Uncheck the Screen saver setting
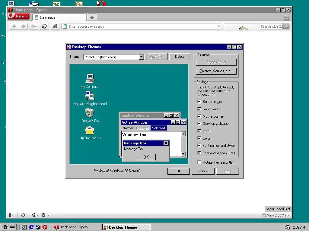 coord(199,102)
